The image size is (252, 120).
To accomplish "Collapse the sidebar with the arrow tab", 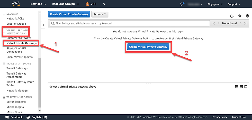I will pyautogui.click(x=43, y=25).
